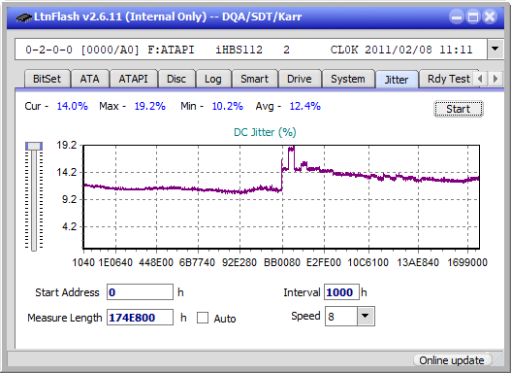
Task: Click the Cur value 14.0%
Action: coord(73,106)
